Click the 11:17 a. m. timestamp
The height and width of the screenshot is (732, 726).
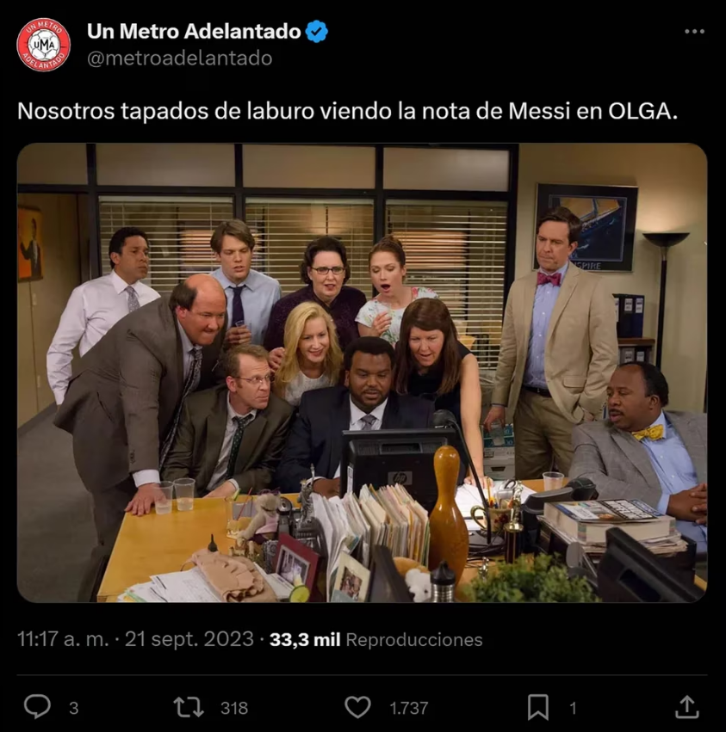pyautogui.click(x=63, y=639)
